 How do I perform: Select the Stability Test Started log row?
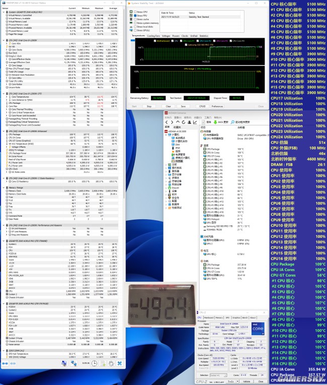[201, 17]
